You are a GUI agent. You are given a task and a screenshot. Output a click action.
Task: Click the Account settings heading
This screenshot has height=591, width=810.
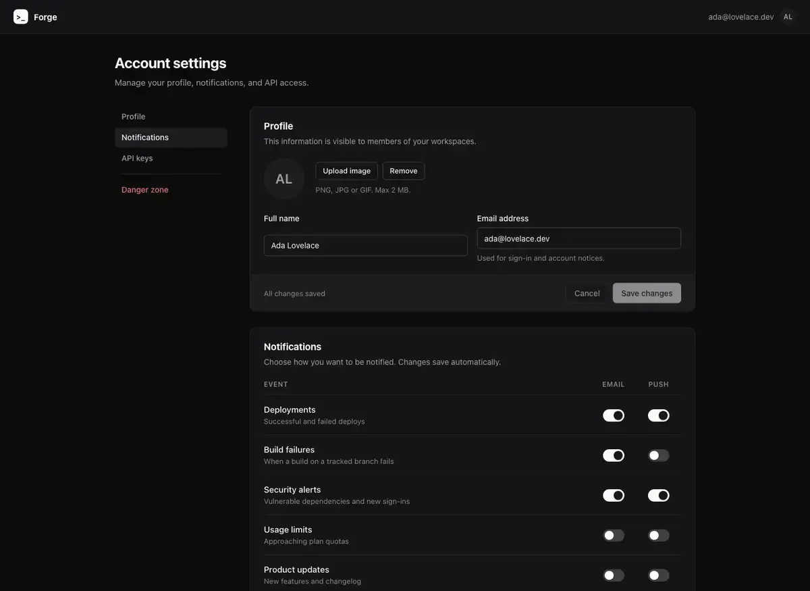click(171, 63)
